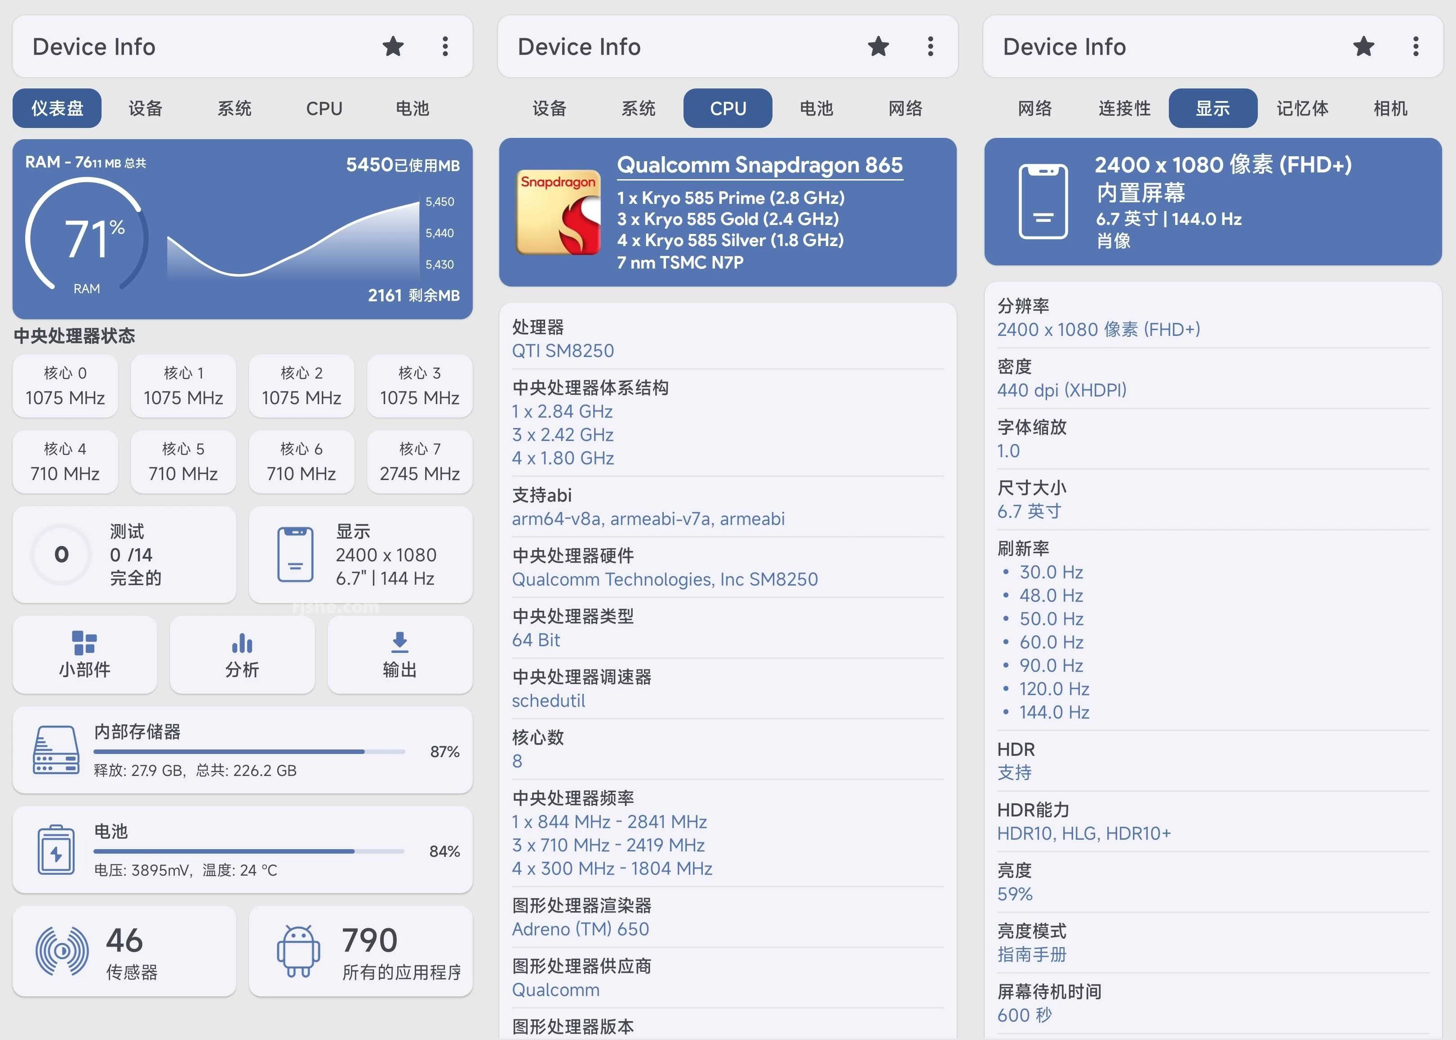Open the 测试 0/14 tests card
Image resolution: width=1456 pixels, height=1040 pixels.
[x=124, y=555]
